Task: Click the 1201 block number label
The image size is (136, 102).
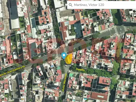Action: (45, 56)
